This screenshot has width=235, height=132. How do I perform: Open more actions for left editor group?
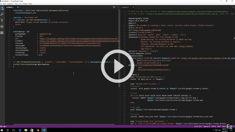click(118, 7)
